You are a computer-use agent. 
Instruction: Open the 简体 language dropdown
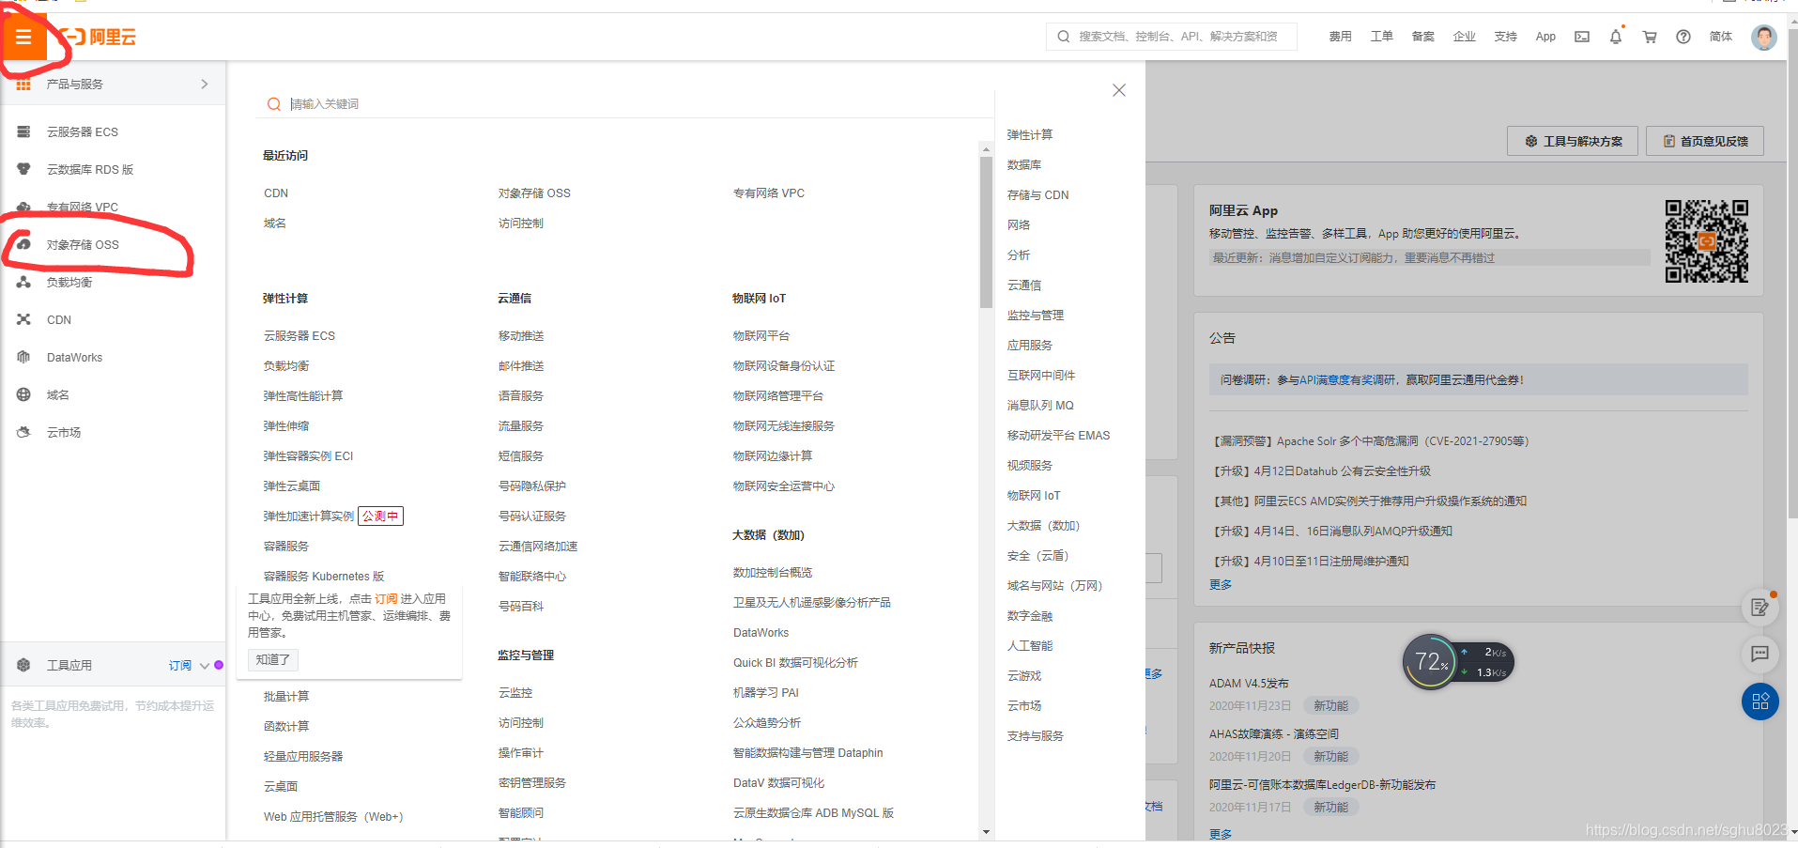coord(1721,37)
